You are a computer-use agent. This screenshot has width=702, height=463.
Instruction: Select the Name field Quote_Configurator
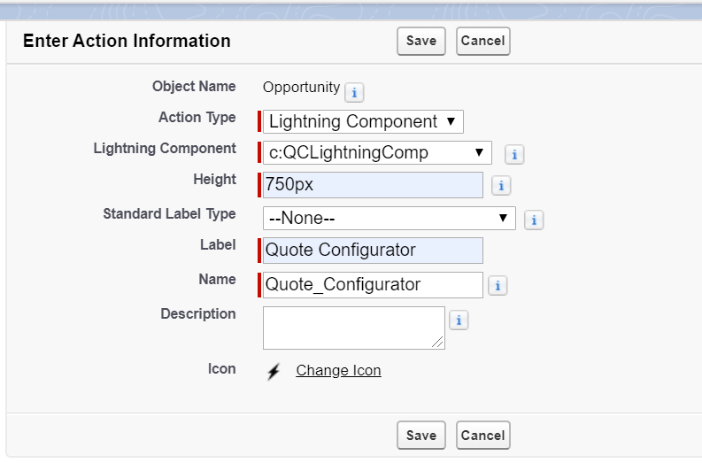(x=373, y=284)
